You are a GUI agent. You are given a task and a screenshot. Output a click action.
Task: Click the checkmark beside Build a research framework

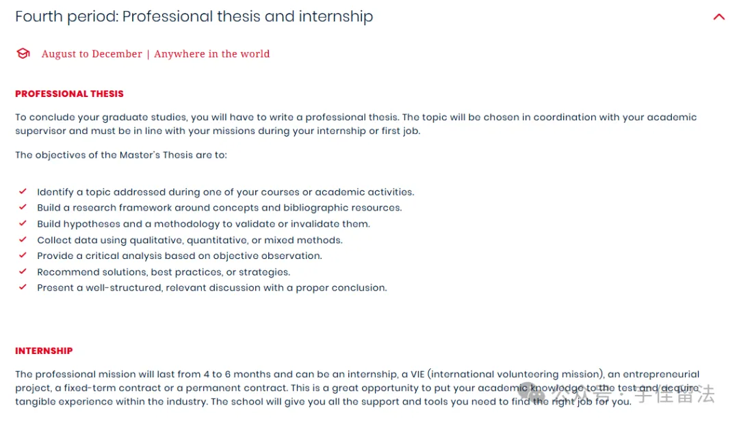click(x=23, y=207)
